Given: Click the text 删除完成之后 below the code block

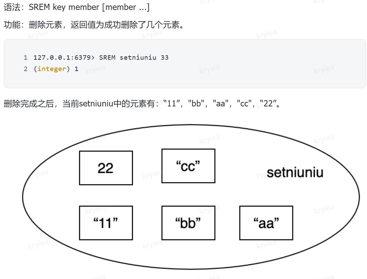Looking at the screenshot, I should 29,104.
